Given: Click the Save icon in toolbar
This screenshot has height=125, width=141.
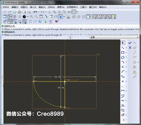Looking at the screenshot, I should pyautogui.click(x=15, y=12).
